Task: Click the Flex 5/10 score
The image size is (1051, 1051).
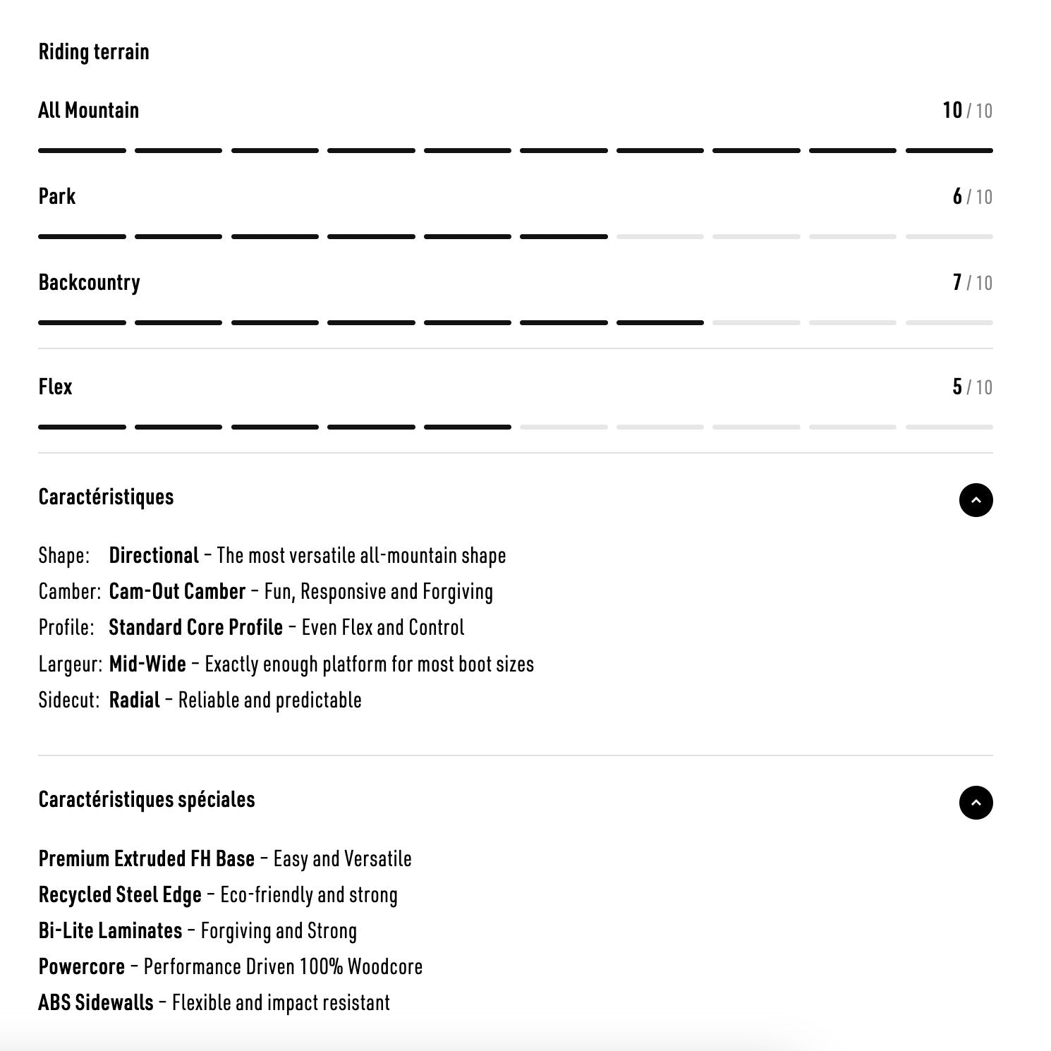Action: pos(972,387)
